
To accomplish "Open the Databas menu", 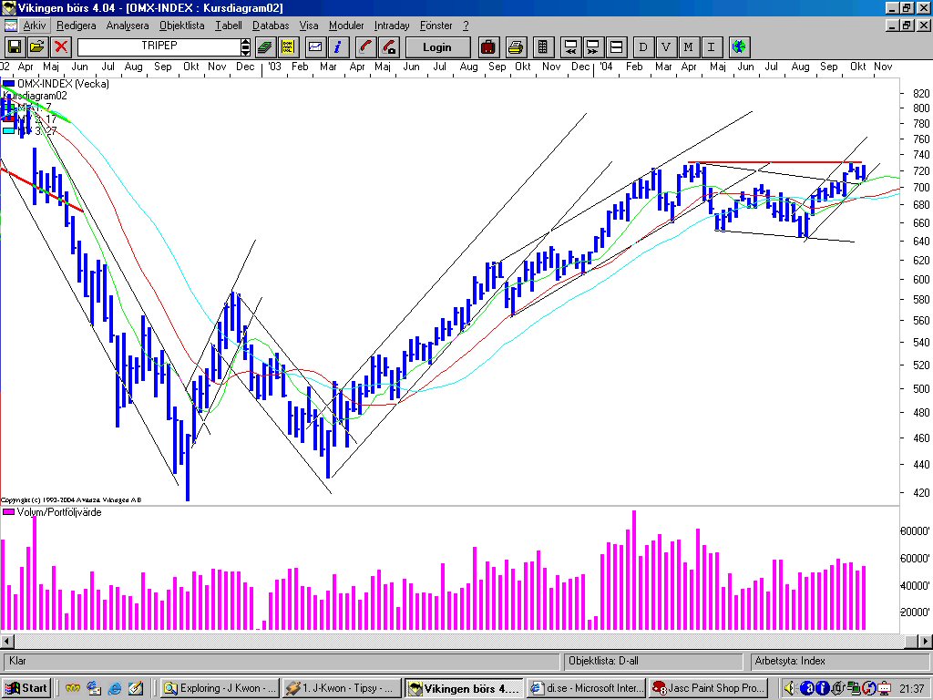I will click(x=271, y=26).
